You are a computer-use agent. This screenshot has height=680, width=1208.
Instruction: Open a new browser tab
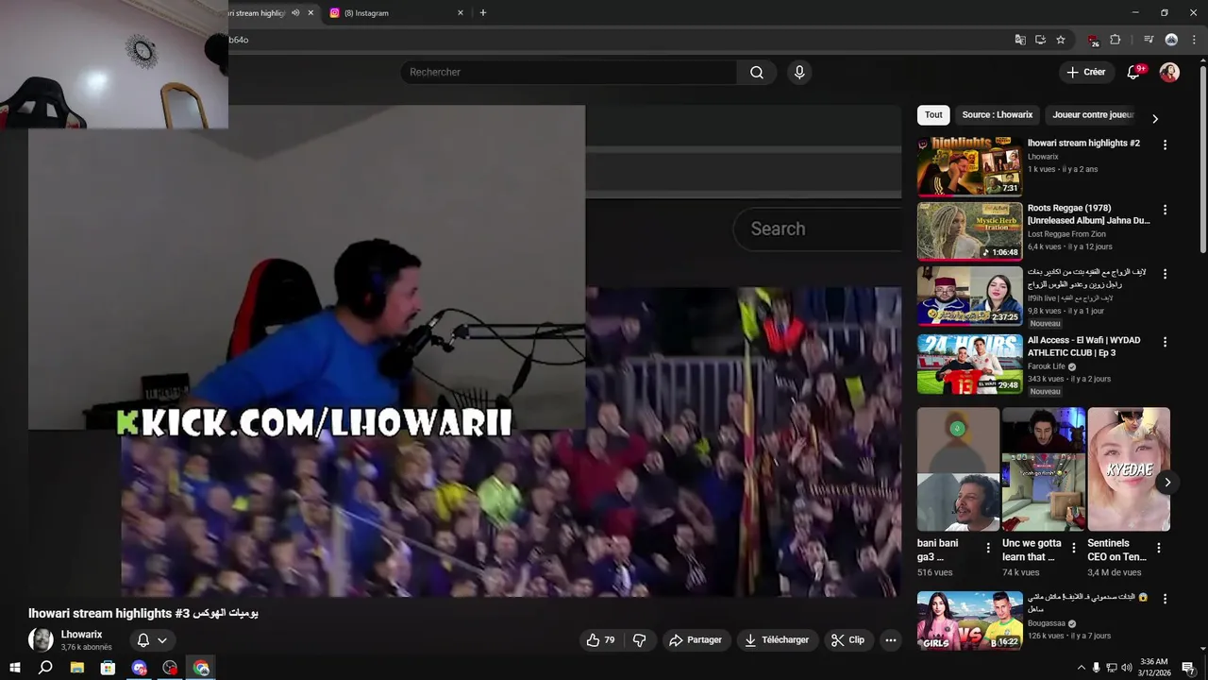tap(483, 13)
